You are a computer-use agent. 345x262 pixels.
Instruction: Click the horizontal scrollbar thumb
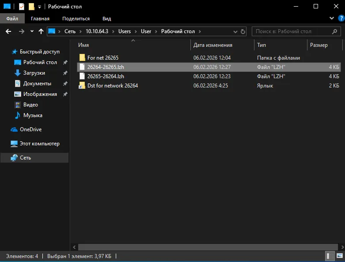click(208, 247)
